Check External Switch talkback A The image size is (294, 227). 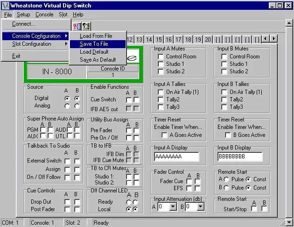[x=67, y=161]
